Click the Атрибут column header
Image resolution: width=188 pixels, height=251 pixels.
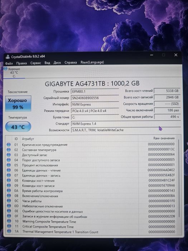click(79, 139)
